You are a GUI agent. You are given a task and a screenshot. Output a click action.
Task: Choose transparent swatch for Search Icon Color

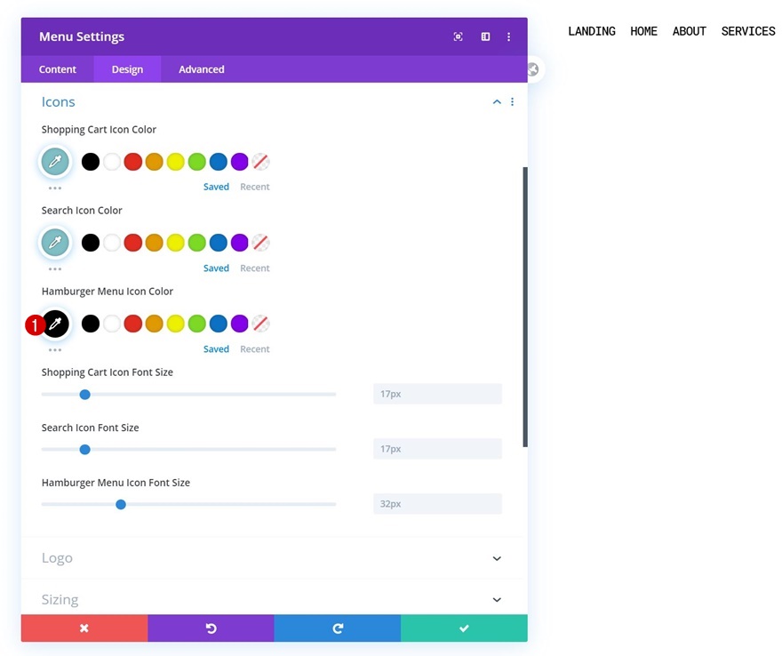261,243
